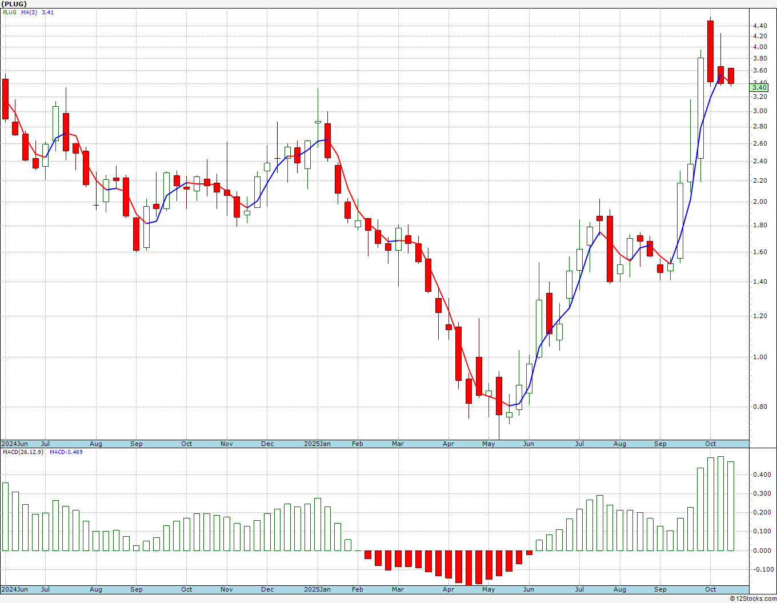
Task: Click the 1.80 price axis value
Action: [760, 225]
